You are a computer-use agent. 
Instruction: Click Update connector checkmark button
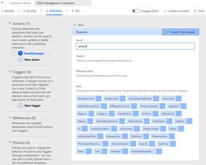(x=176, y=11)
